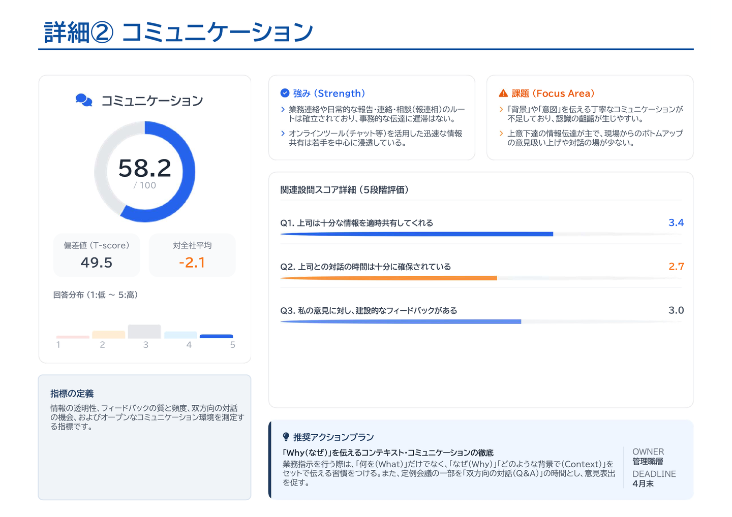Click the DEADLINE value 4月末
Screen dimensions: 732x517
click(x=643, y=484)
